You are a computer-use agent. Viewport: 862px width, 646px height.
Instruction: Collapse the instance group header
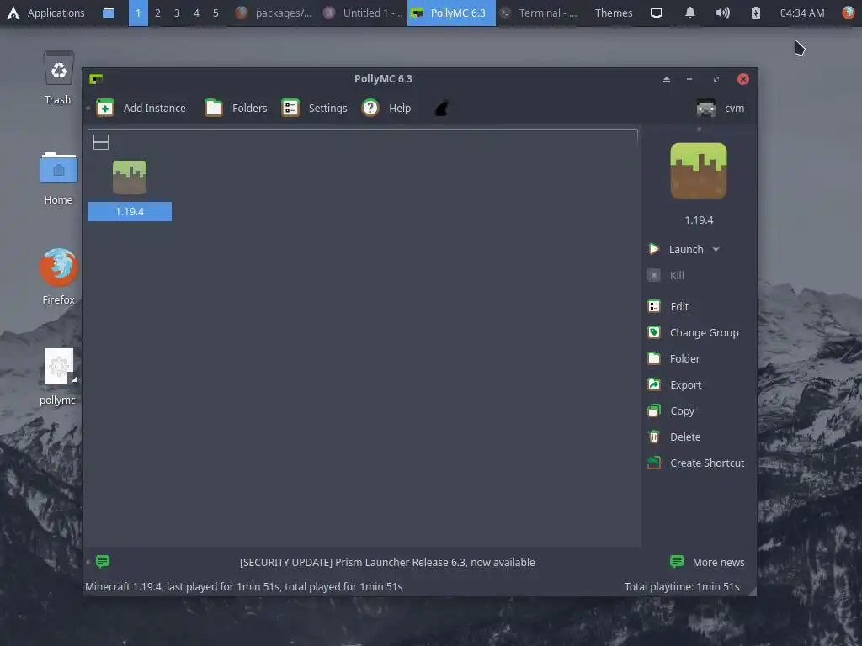[x=101, y=142]
